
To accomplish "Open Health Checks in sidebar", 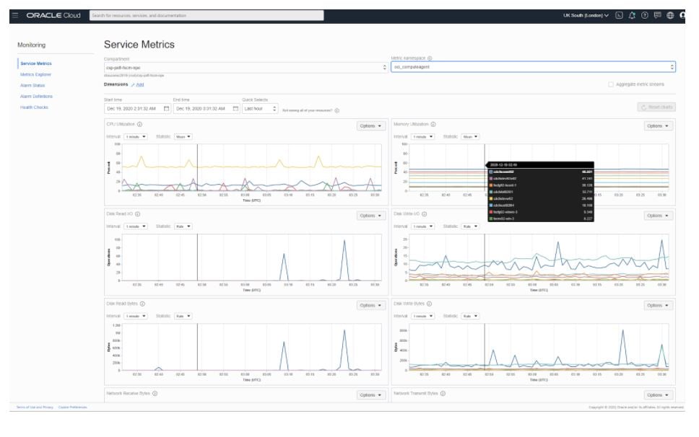I will [x=35, y=107].
